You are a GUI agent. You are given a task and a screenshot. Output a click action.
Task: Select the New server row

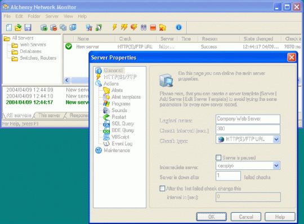click(x=182, y=47)
